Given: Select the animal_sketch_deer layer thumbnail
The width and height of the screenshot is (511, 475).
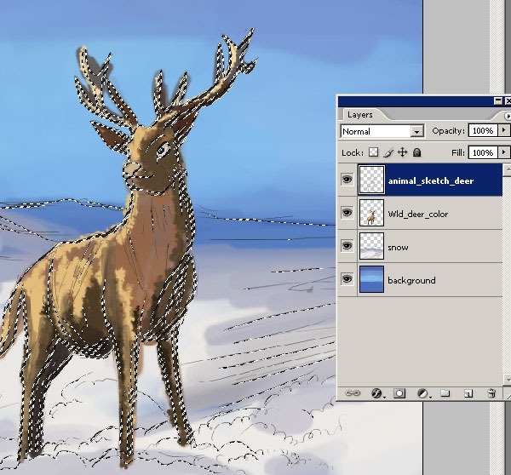Looking at the screenshot, I should [x=371, y=180].
